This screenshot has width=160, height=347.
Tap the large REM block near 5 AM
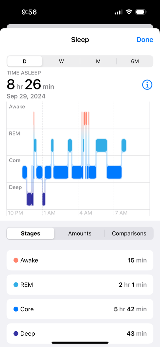(101, 145)
